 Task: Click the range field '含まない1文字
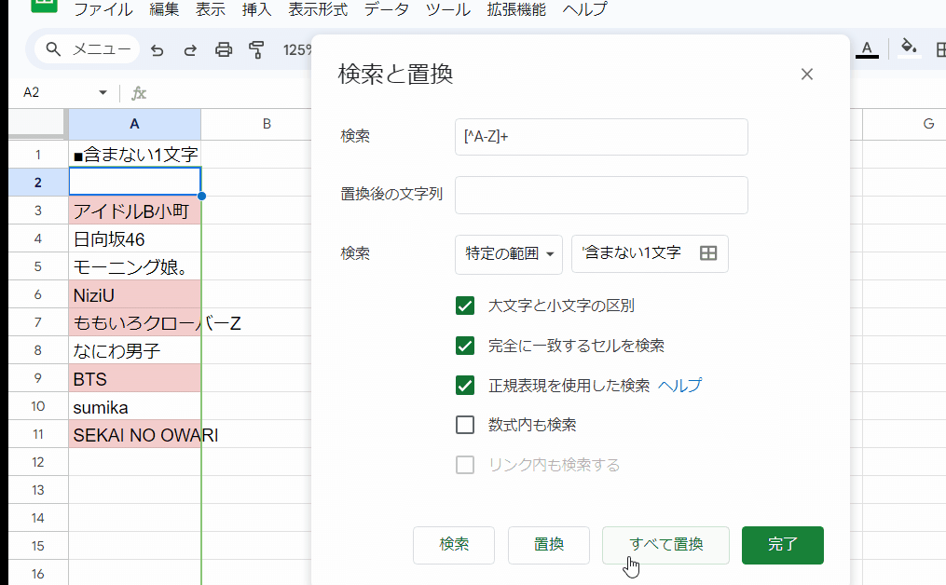point(650,254)
